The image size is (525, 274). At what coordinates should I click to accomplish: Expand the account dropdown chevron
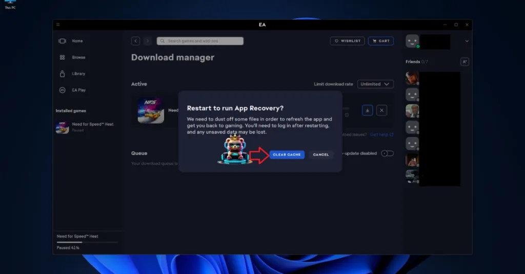(467, 41)
